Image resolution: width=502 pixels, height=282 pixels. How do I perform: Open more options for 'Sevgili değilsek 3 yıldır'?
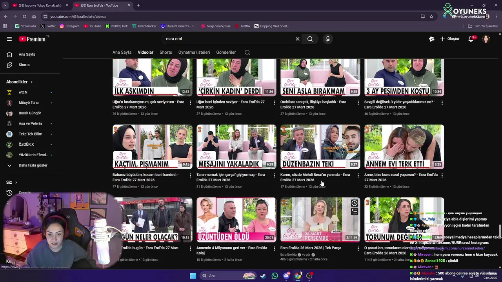(442, 103)
